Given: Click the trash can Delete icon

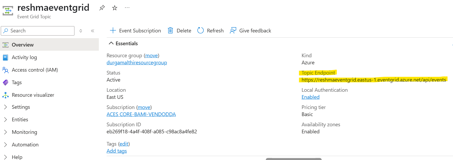Looking at the screenshot, I should point(170,31).
